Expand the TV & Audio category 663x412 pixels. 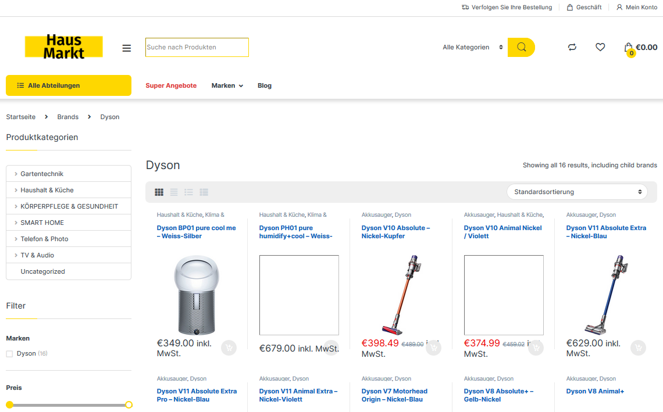click(x=16, y=255)
